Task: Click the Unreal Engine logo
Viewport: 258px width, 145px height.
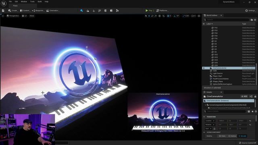Action: point(4,3)
